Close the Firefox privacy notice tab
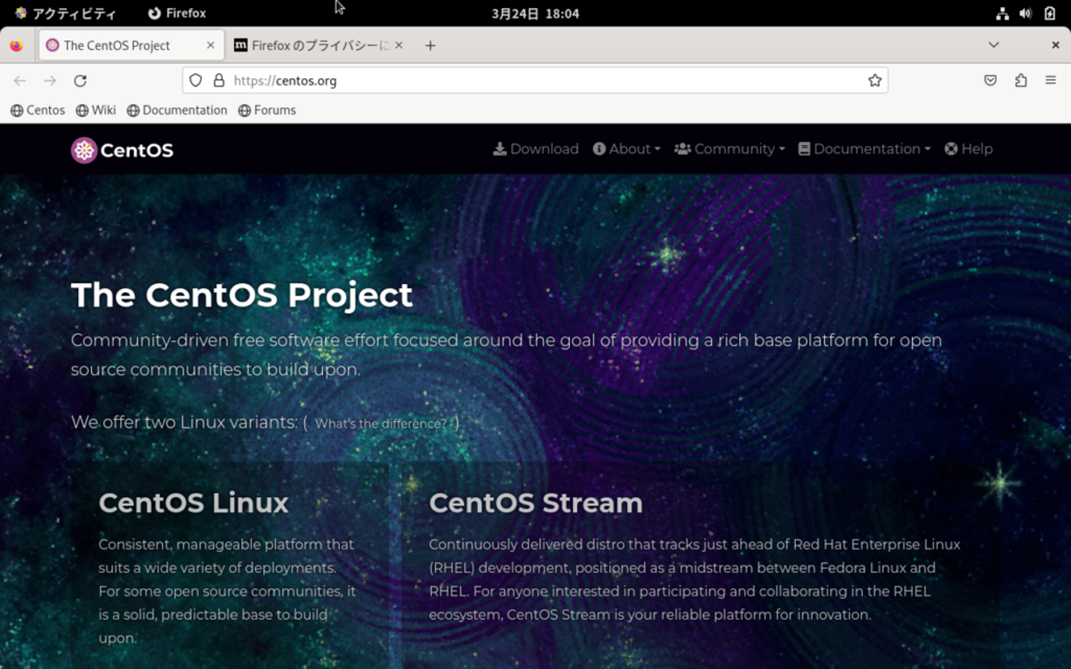Image resolution: width=1071 pixels, height=669 pixels. [399, 45]
